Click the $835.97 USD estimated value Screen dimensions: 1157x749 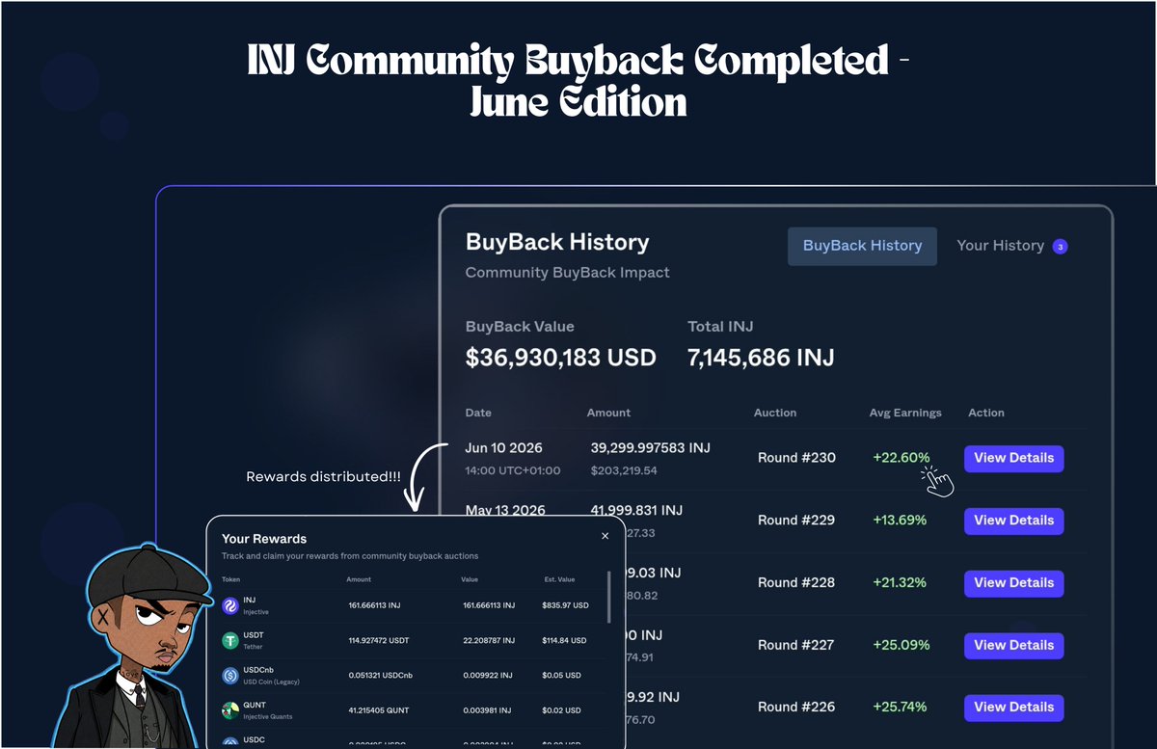(x=566, y=606)
